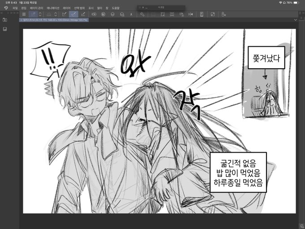Open the 애니메이션 menu
The height and width of the screenshot is (229, 305).
[x=53, y=8]
